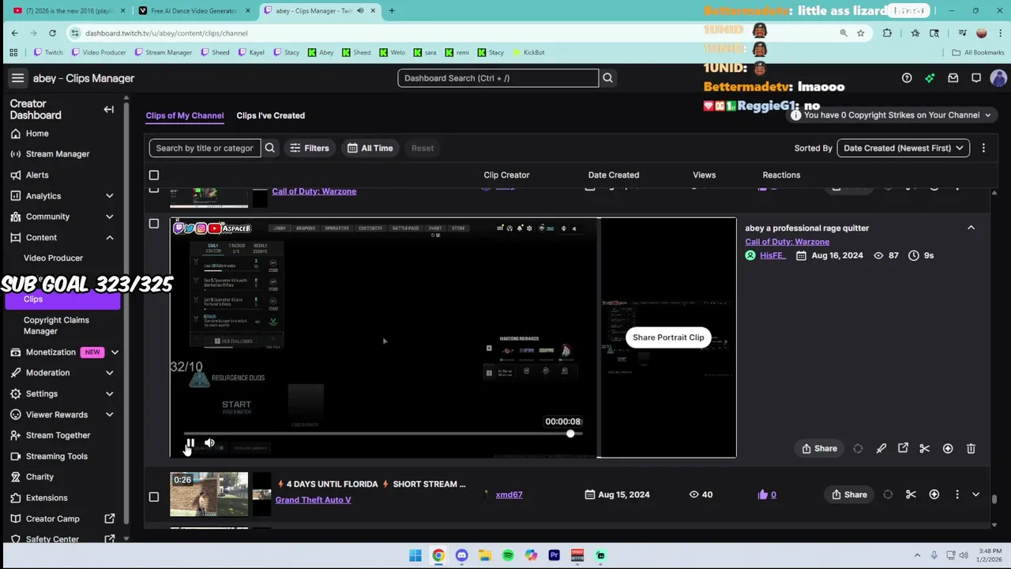Viewport: 1011px width, 569px height.
Task: Switch to Clips I've Created tab
Action: (x=270, y=115)
